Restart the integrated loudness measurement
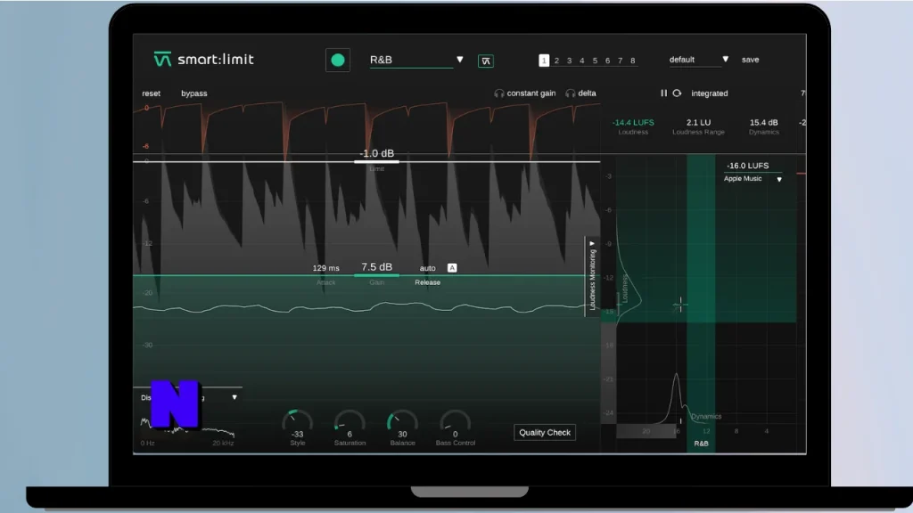 tap(678, 93)
